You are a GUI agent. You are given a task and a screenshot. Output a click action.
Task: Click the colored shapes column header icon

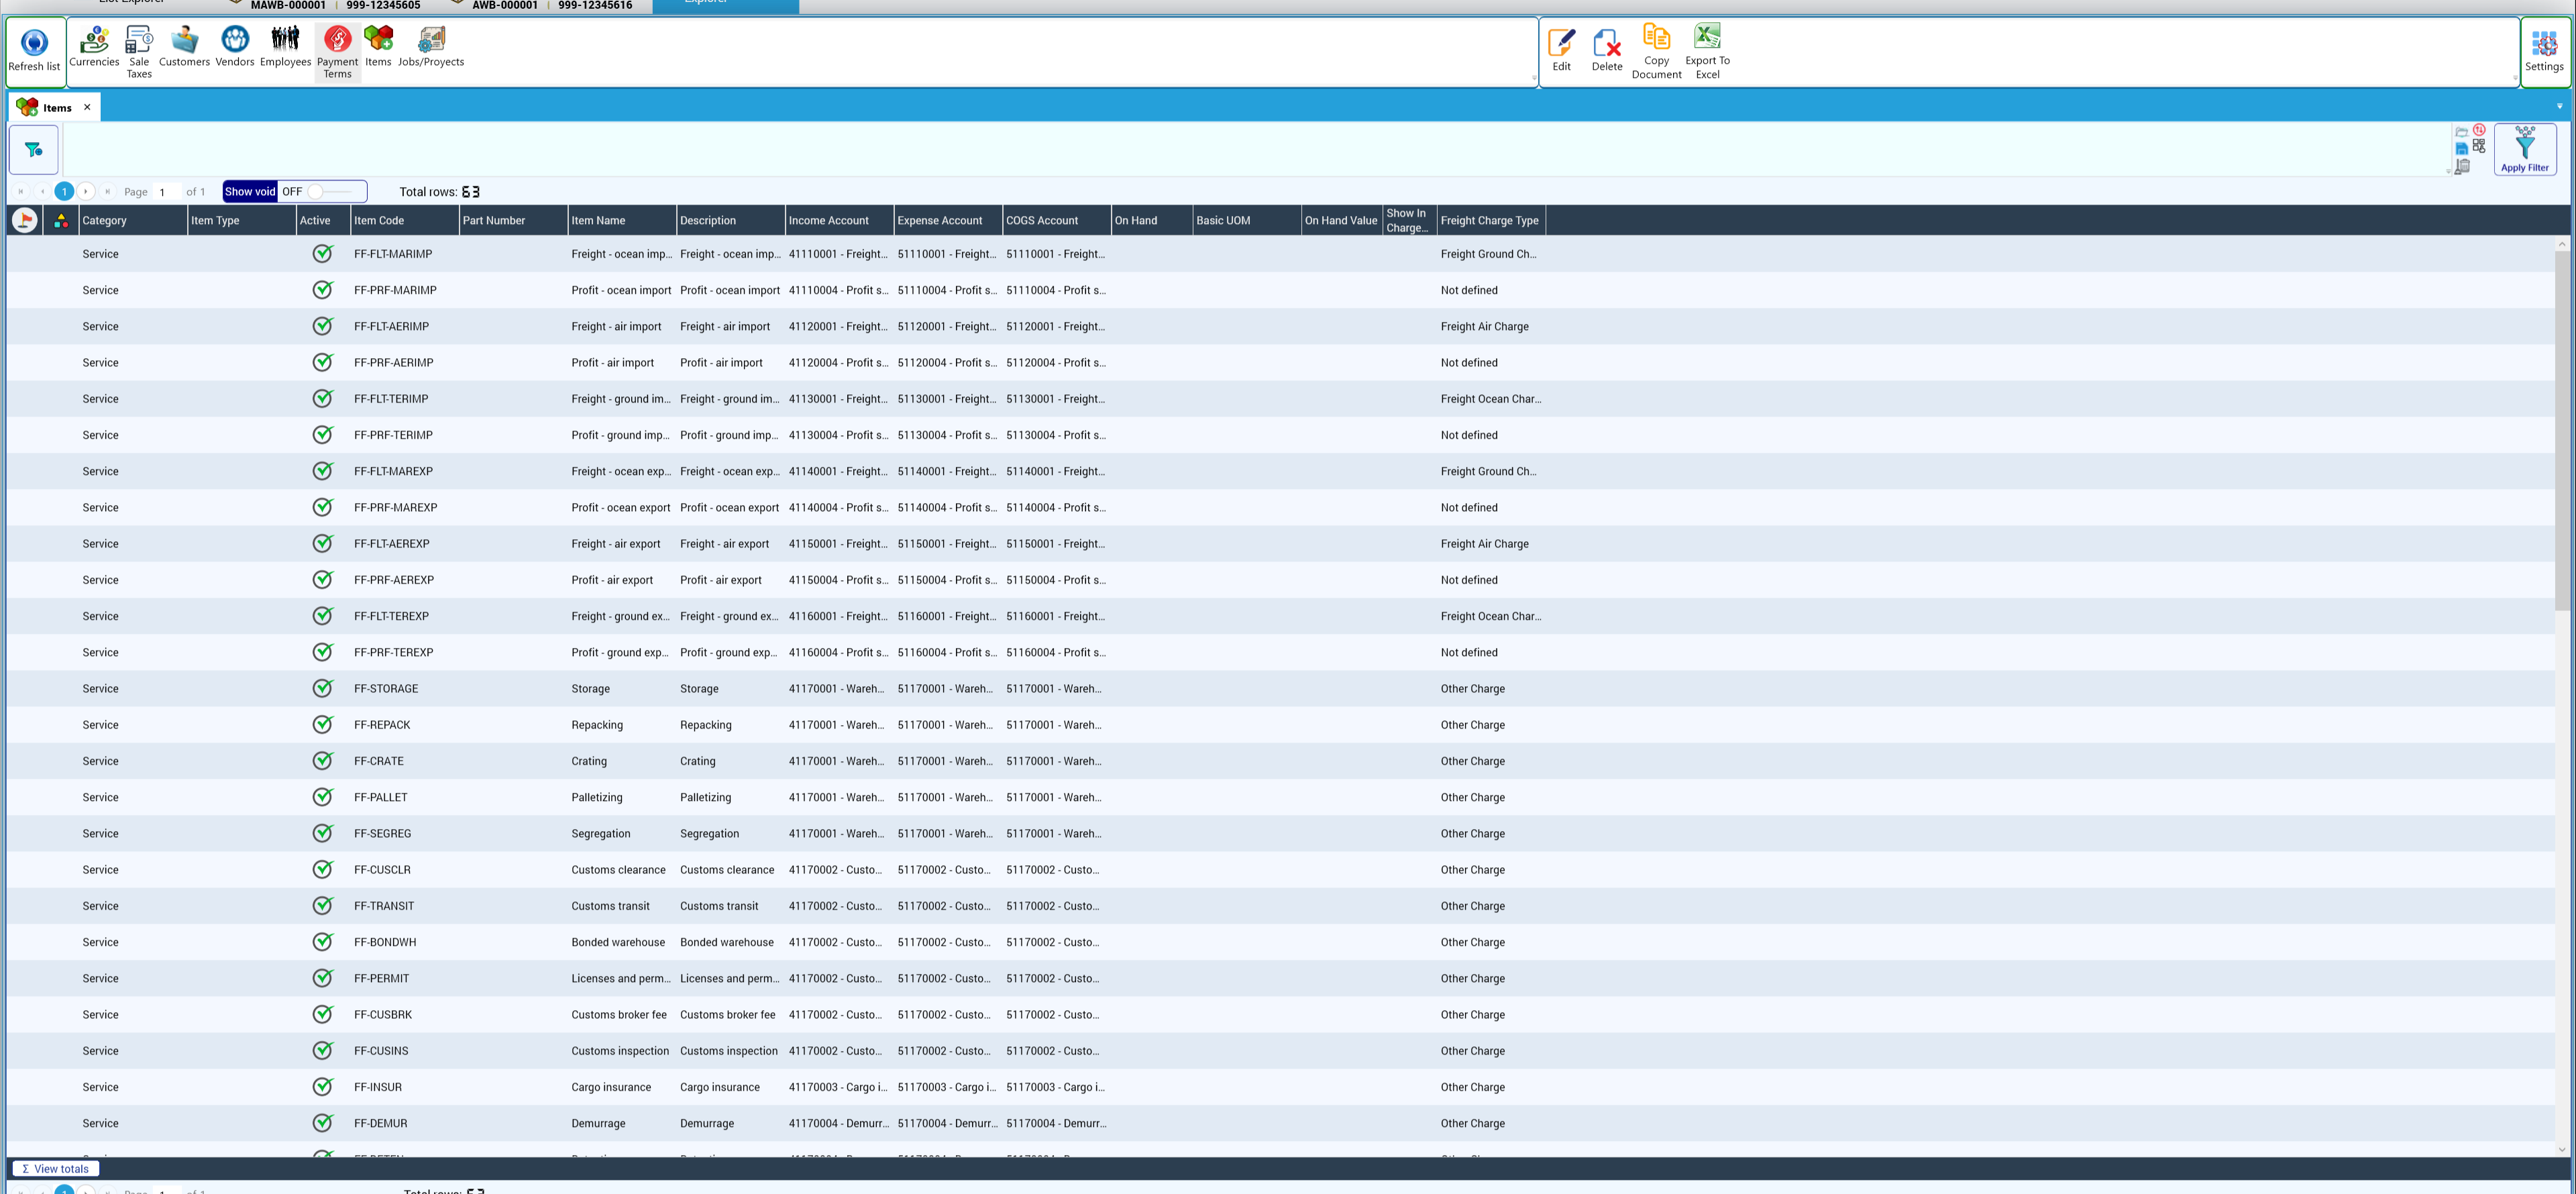pos(61,221)
